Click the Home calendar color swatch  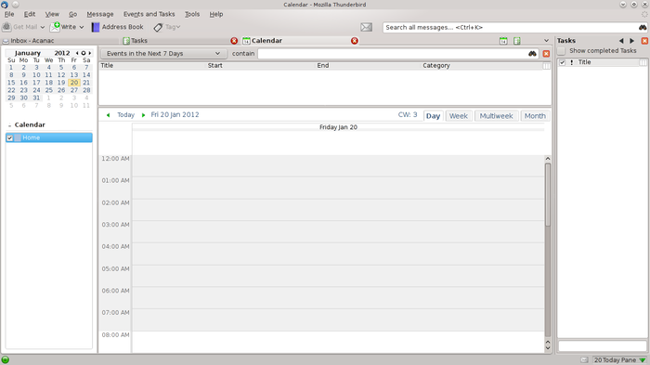[18, 137]
